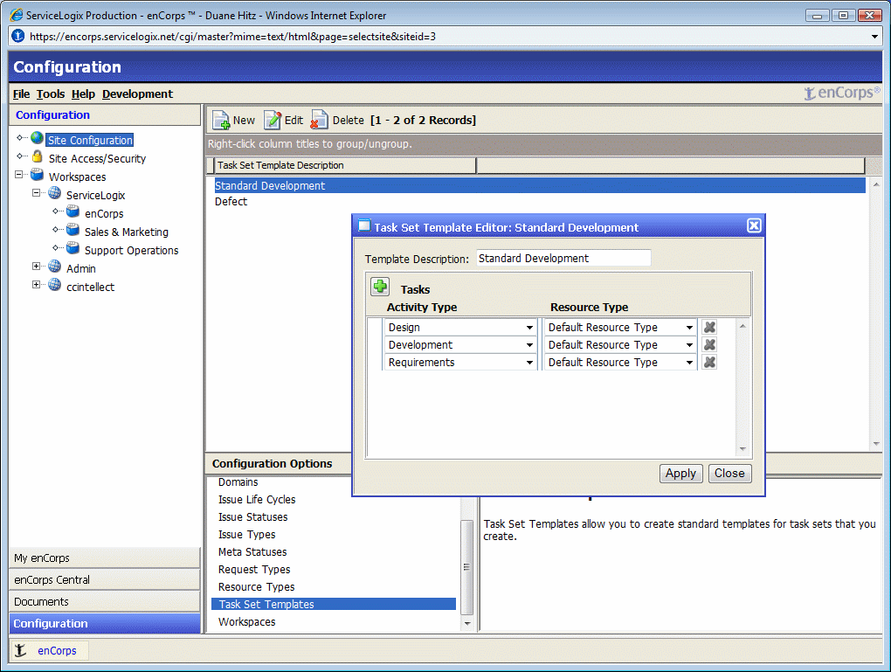891x672 pixels.
Task: Select Domains configuration option
Action: coord(238,482)
